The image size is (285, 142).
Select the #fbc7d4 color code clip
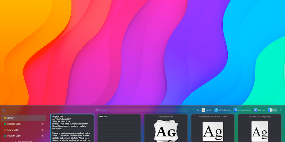(x=119, y=128)
